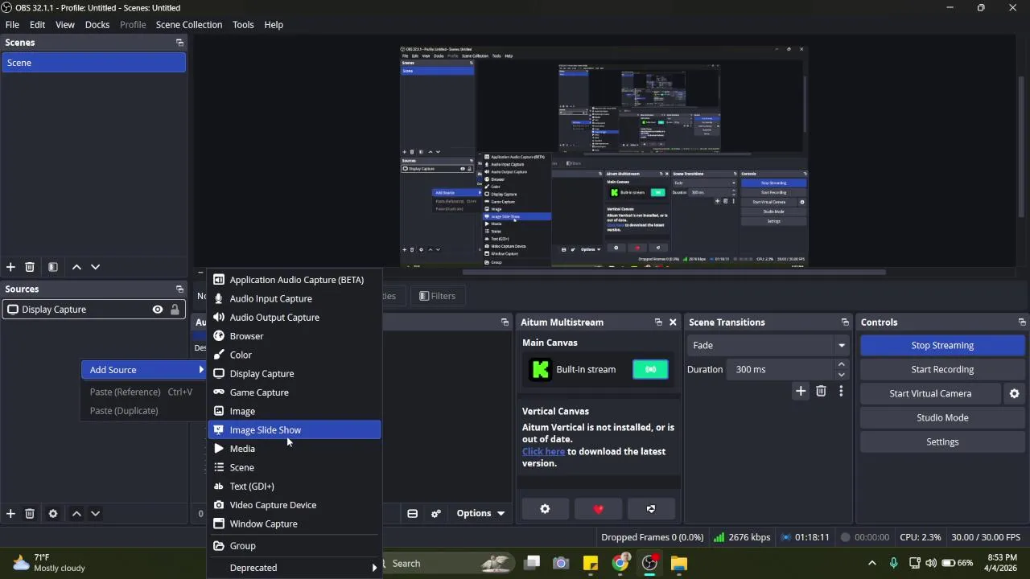1030x579 pixels.
Task: Open the Tools menu
Action: click(x=243, y=25)
